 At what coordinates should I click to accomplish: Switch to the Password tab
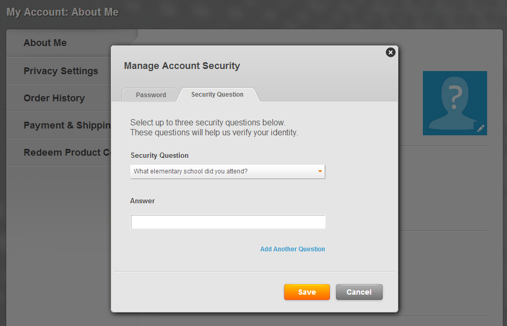(151, 95)
